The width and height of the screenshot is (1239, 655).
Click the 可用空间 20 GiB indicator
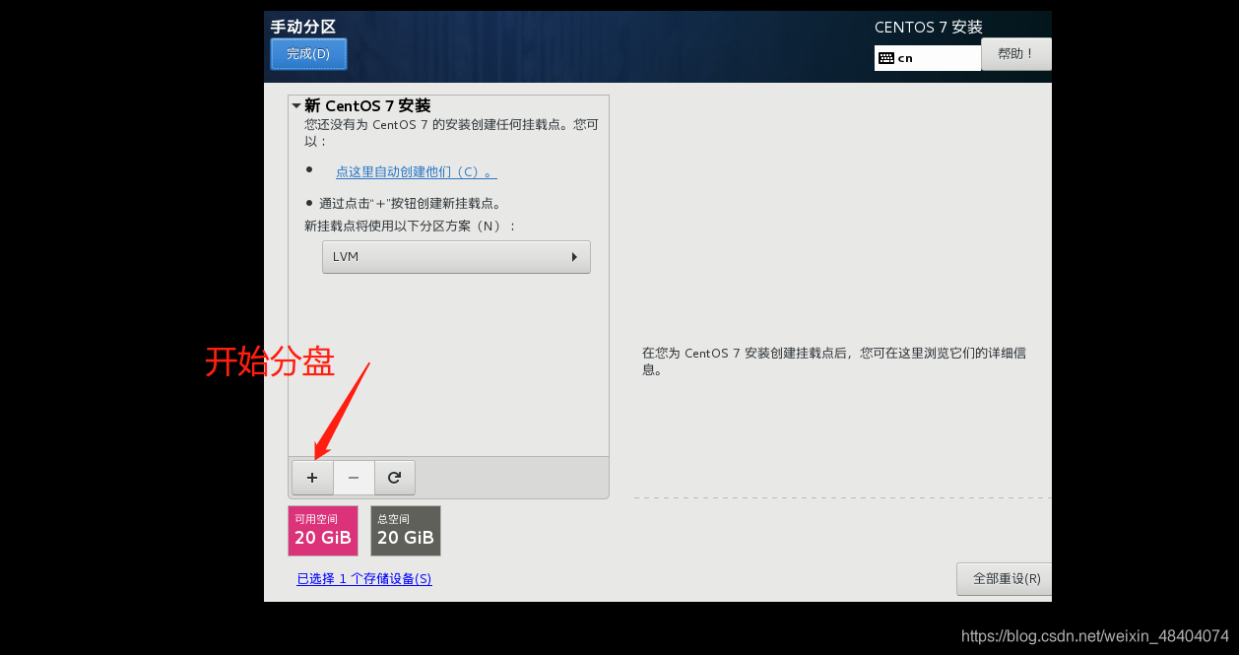click(323, 531)
